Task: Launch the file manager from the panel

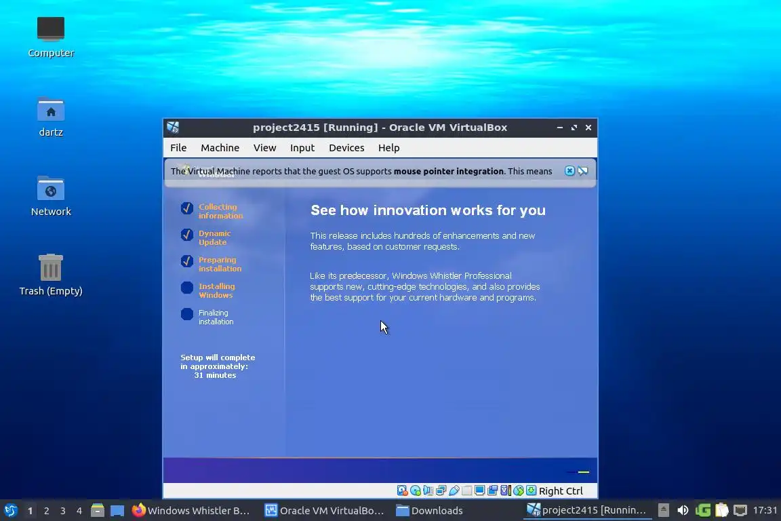Action: pos(98,511)
